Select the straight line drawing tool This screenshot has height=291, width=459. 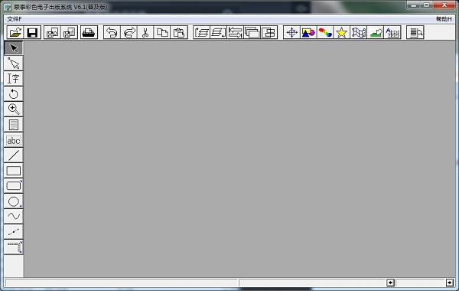14,155
